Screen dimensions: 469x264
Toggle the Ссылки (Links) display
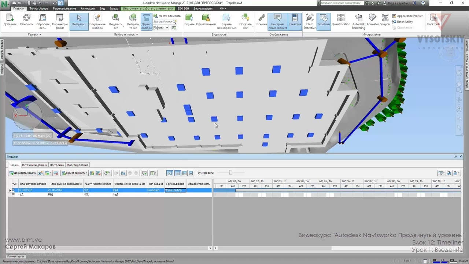tap(262, 20)
